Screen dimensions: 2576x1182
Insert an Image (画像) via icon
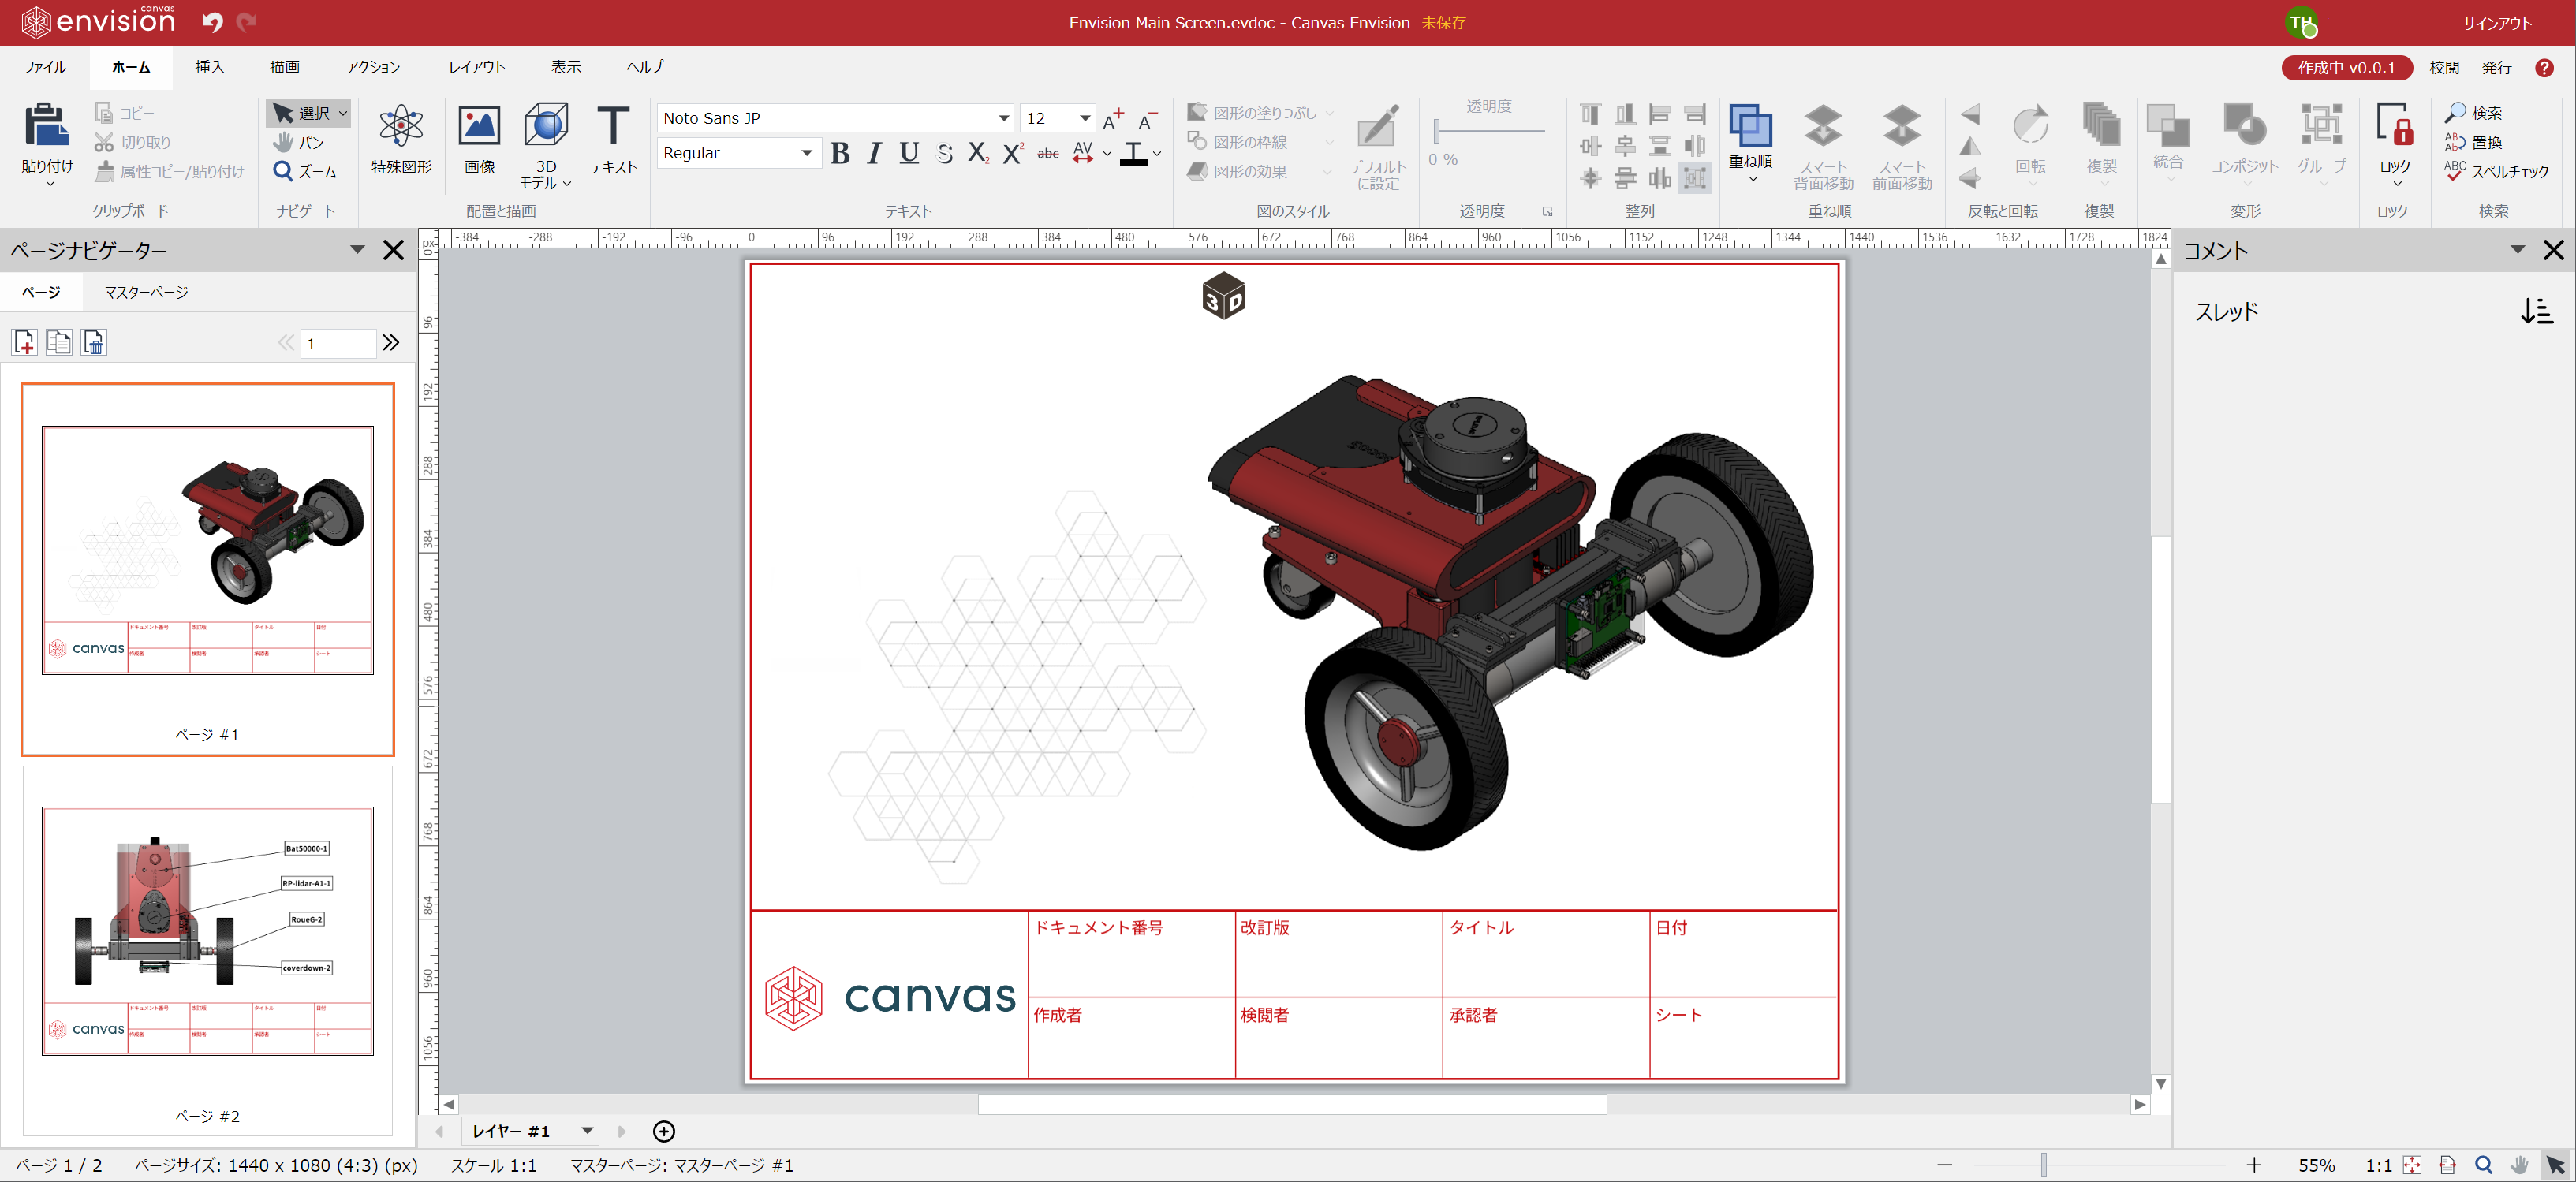(479, 126)
